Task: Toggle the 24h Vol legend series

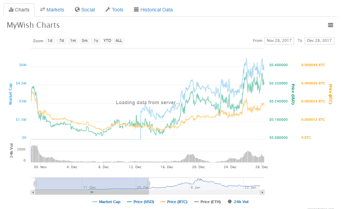Action: 238,202
